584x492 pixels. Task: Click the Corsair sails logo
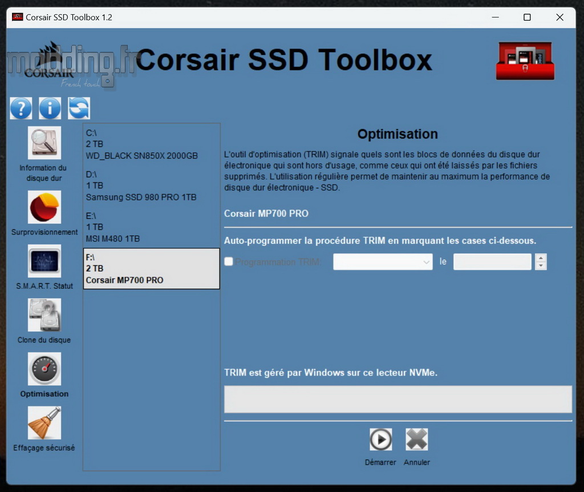click(x=50, y=59)
